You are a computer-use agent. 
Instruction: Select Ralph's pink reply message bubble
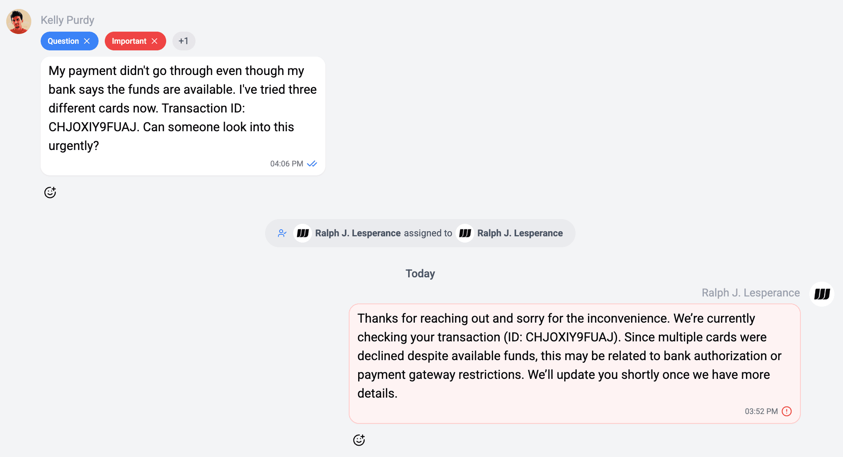[574, 355]
